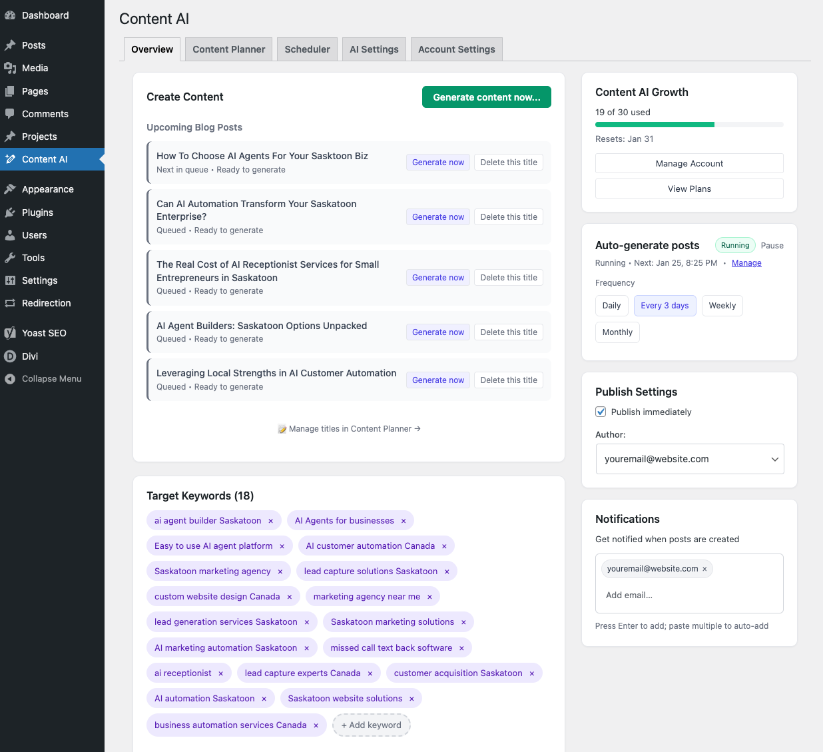823x752 pixels.
Task: Select the Daily frequency option
Action: coord(611,305)
